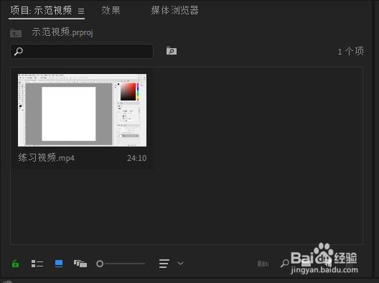Open the sort icons menu

(164, 264)
